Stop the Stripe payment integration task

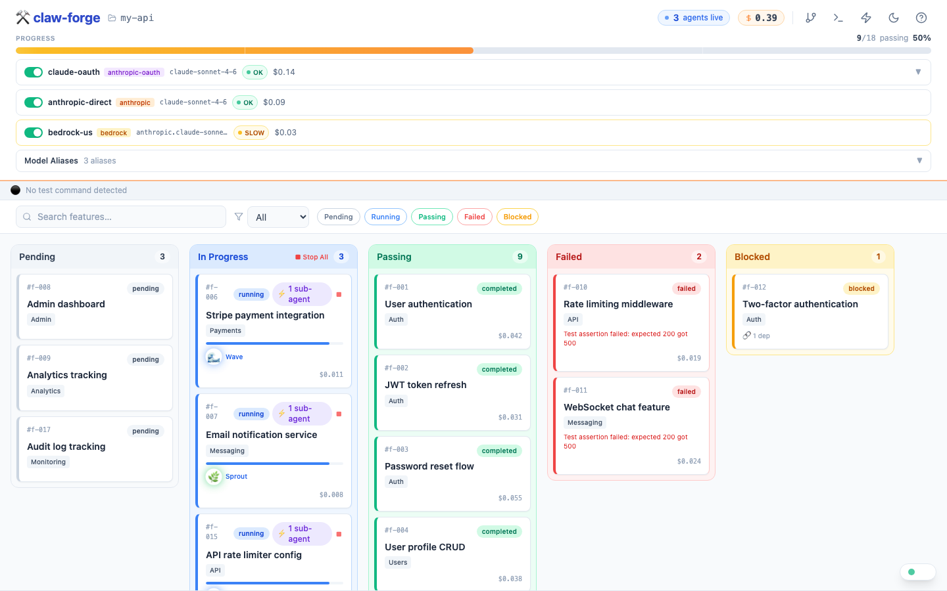coord(339,294)
